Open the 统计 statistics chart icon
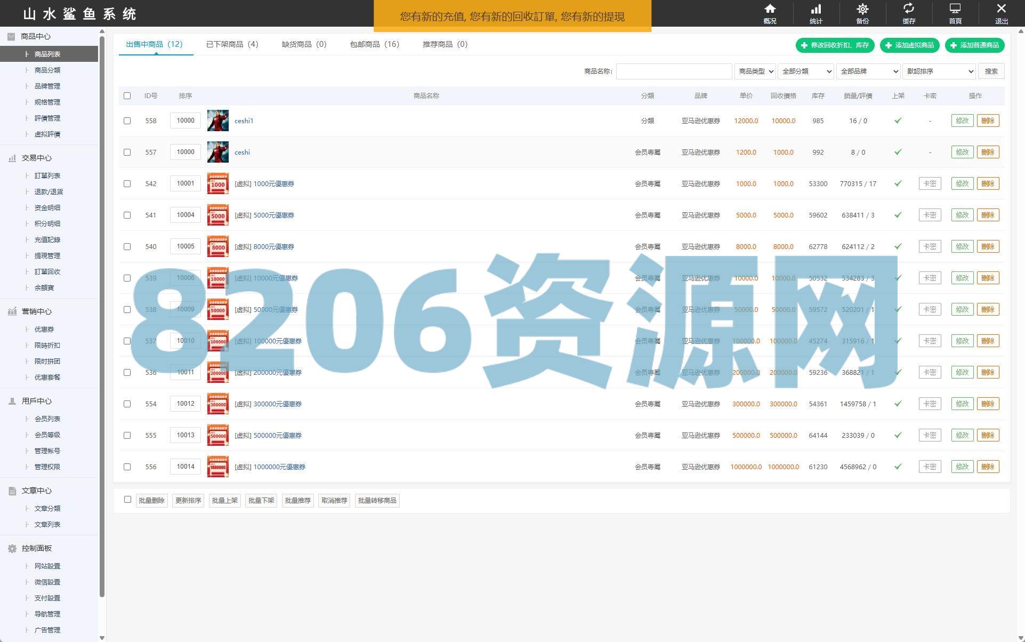Screen dimensions: 1025x642 point(816,10)
